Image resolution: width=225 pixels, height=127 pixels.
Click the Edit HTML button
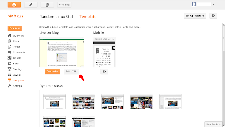(x=71, y=71)
